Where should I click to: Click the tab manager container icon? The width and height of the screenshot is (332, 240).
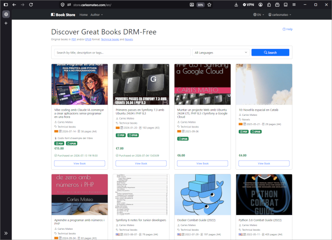click(x=277, y=5)
